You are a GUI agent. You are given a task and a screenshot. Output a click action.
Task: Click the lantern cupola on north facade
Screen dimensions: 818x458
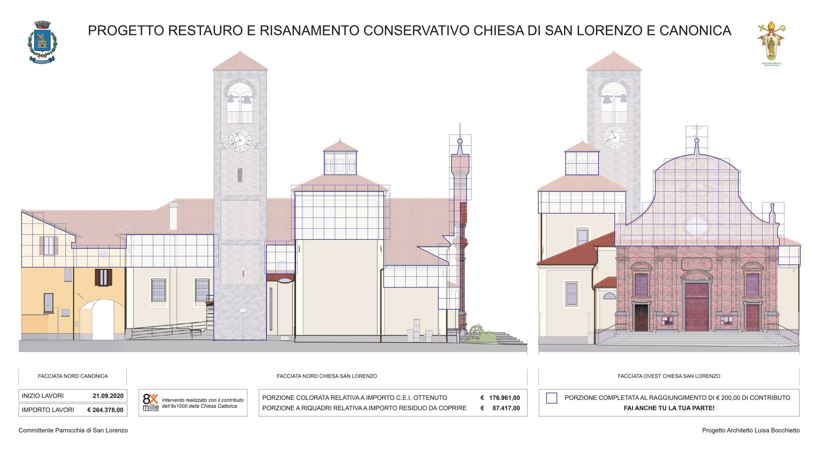(x=340, y=158)
